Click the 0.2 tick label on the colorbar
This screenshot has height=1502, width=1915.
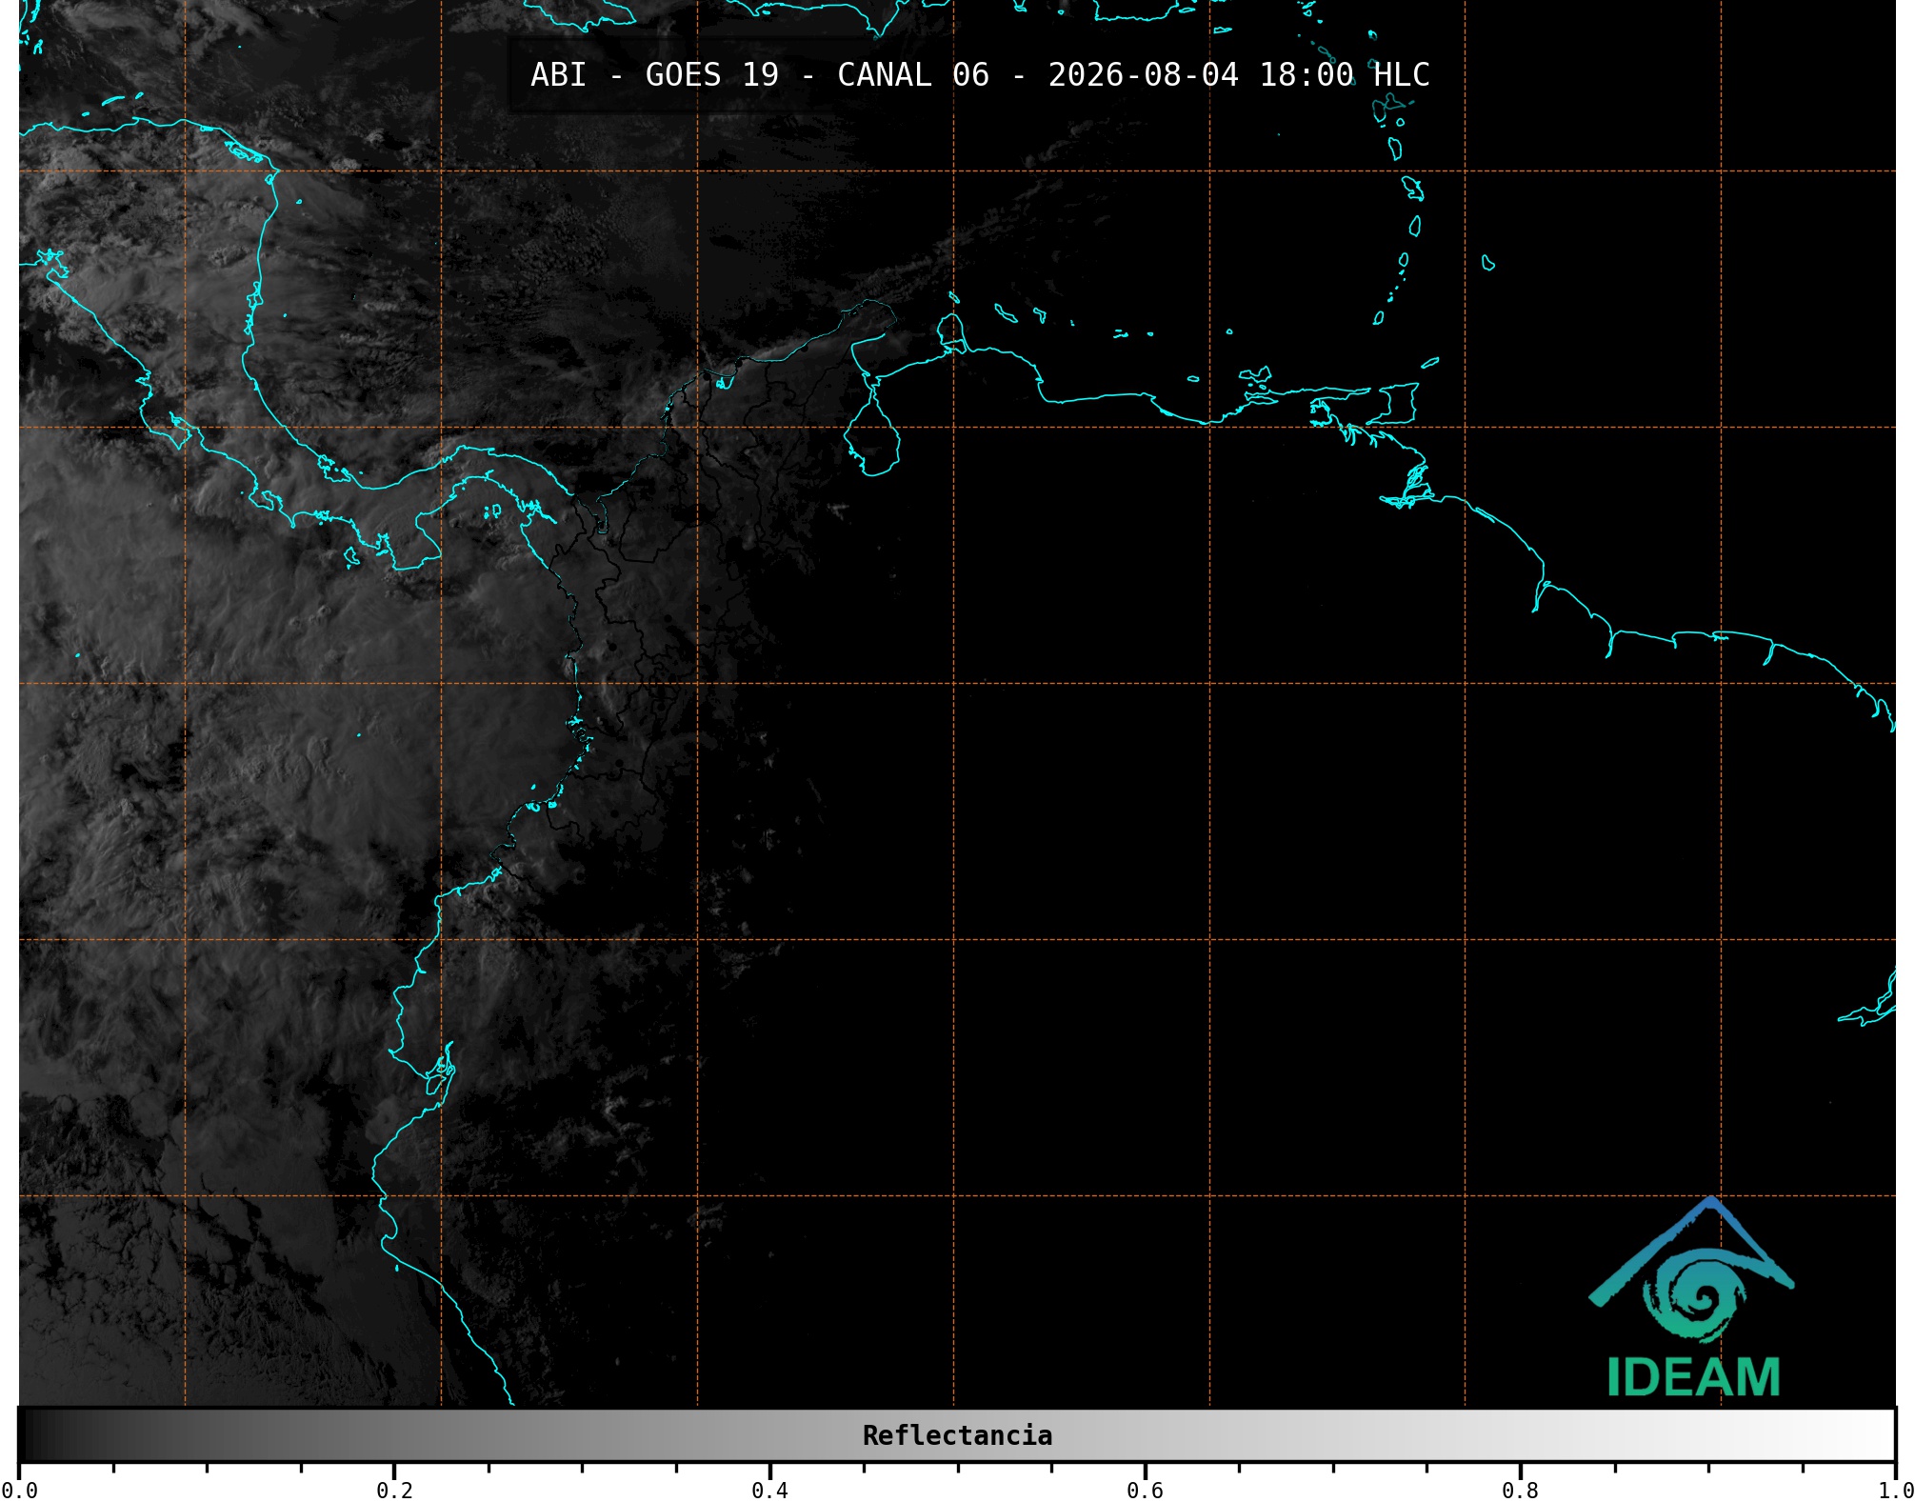point(394,1491)
